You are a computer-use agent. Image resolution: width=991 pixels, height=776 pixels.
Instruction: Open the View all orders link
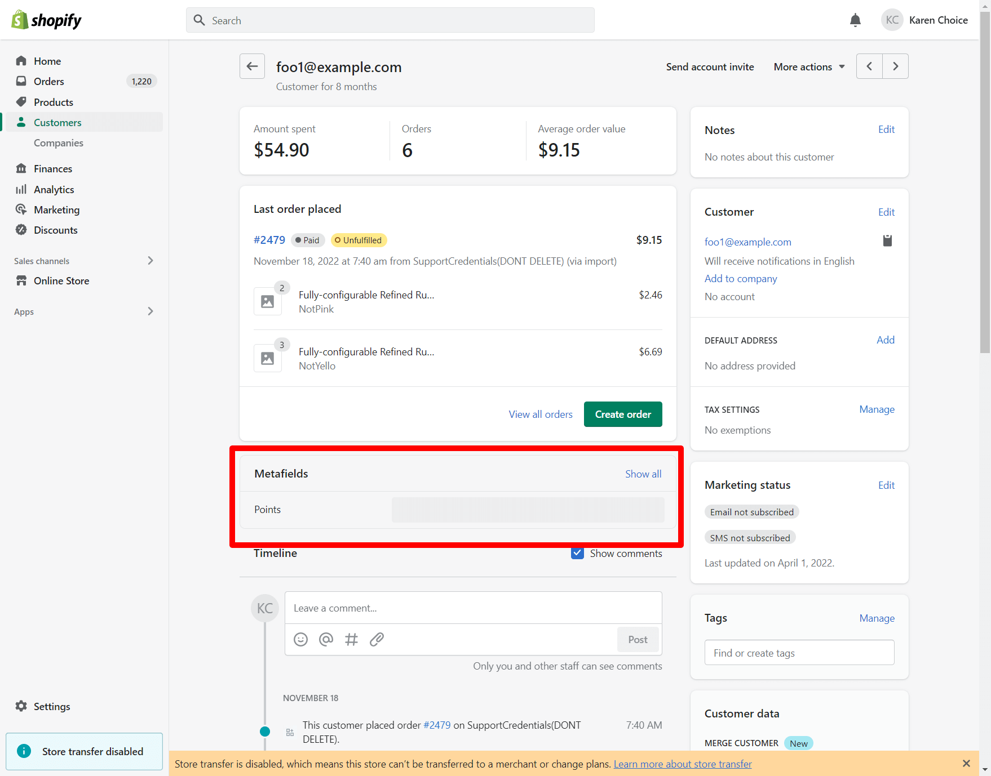click(540, 414)
